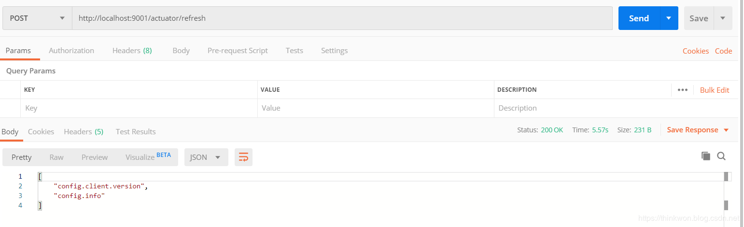This screenshot has width=744, height=227.
Task: Open the request Headers (8) tab
Action: tap(132, 51)
